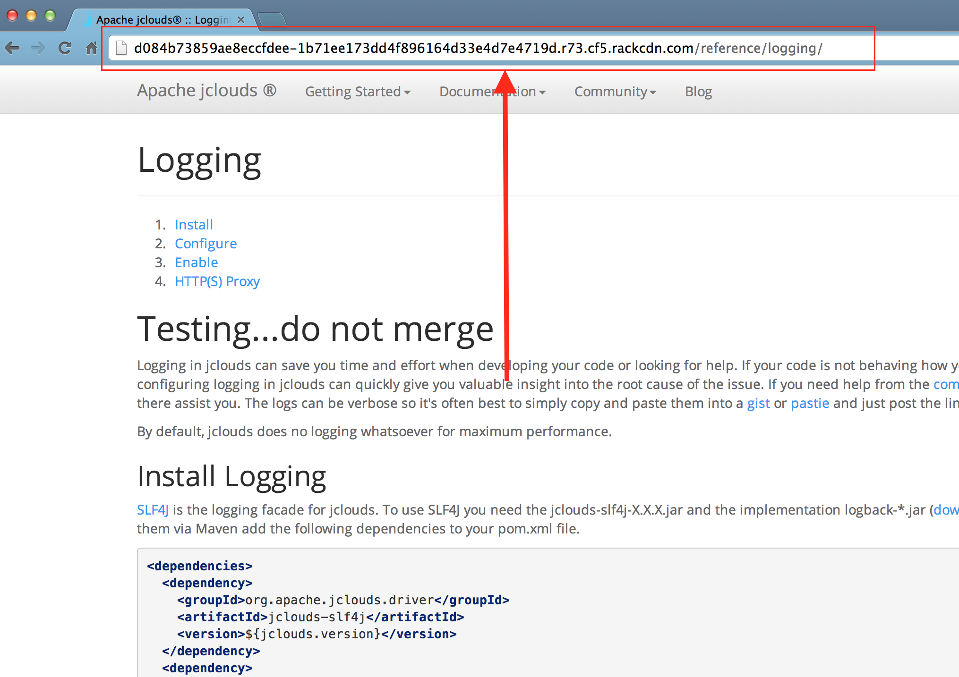Click the green zoom window button

[x=50, y=16]
